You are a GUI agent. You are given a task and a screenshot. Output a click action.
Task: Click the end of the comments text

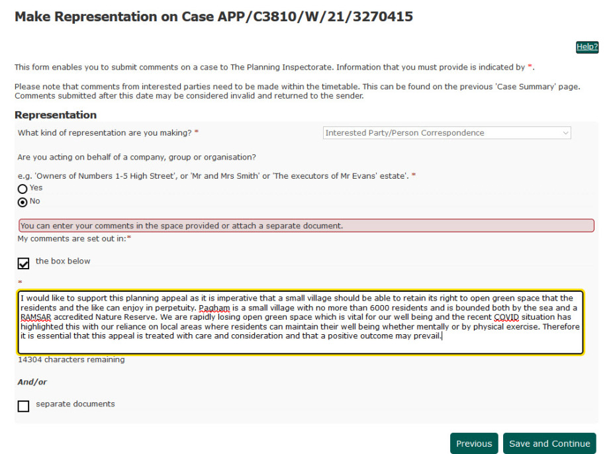441,336
